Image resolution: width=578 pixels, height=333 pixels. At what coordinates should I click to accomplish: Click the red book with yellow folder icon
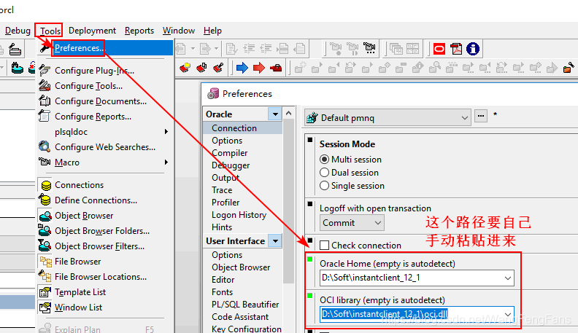(185, 68)
